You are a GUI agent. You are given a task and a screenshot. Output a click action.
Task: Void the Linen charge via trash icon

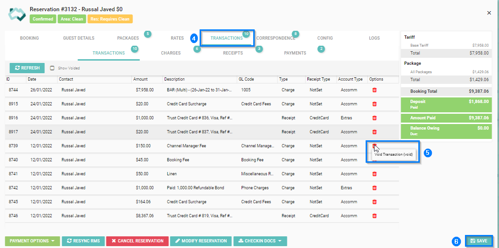click(x=374, y=174)
